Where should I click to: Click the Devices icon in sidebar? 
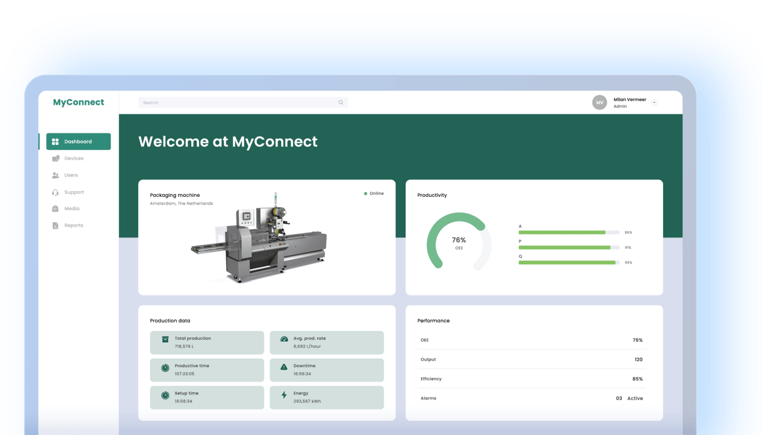[55, 159]
